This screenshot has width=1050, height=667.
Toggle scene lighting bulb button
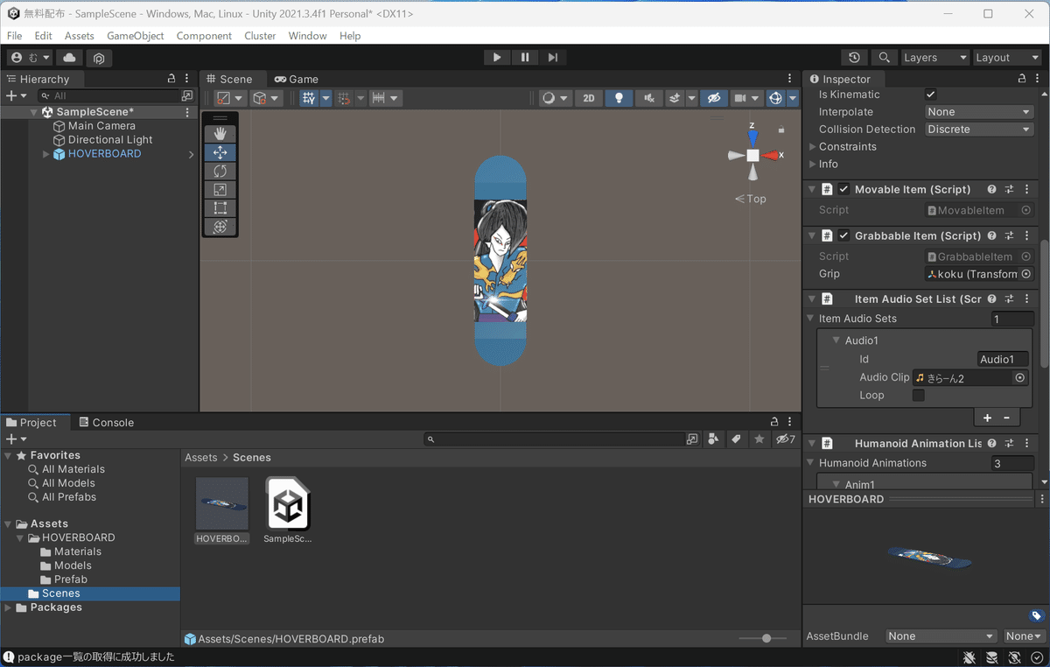pyautogui.click(x=619, y=98)
